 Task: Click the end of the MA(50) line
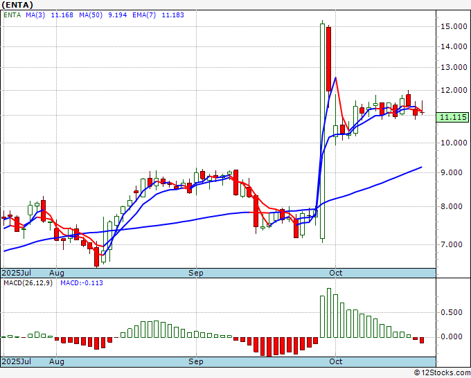point(422,168)
